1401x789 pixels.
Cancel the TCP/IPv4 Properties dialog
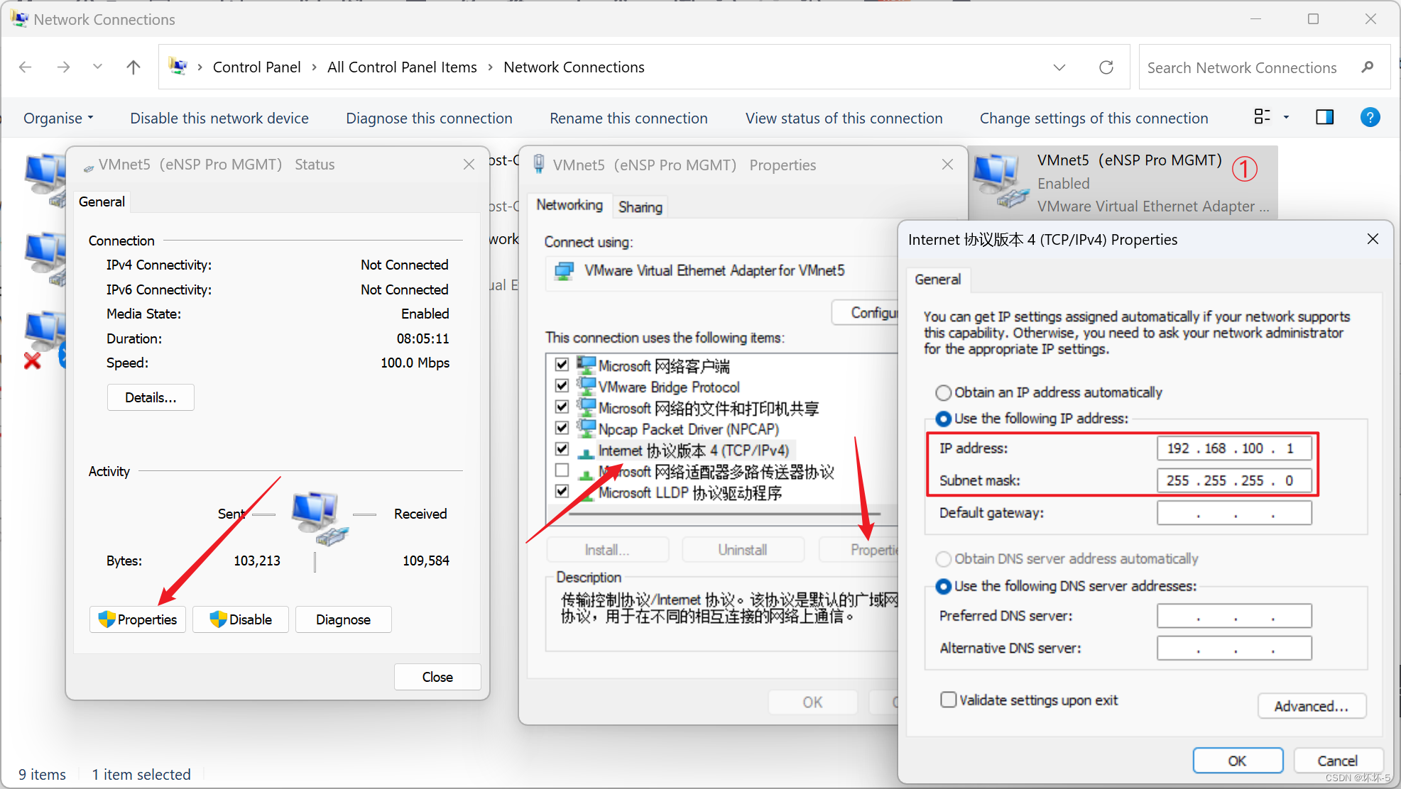click(x=1338, y=761)
